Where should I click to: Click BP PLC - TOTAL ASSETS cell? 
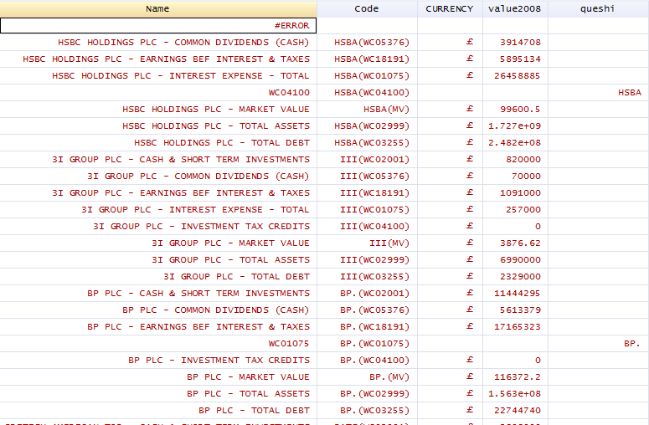[x=158, y=394]
